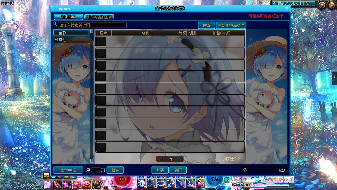This screenshot has height=190, width=337.
Task: Select the 全部 category
Action: click(71, 33)
